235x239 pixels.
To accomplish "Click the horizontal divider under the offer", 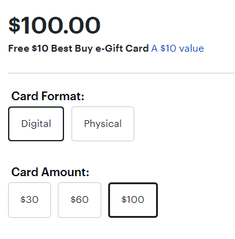I will pyautogui.click(x=121, y=73).
